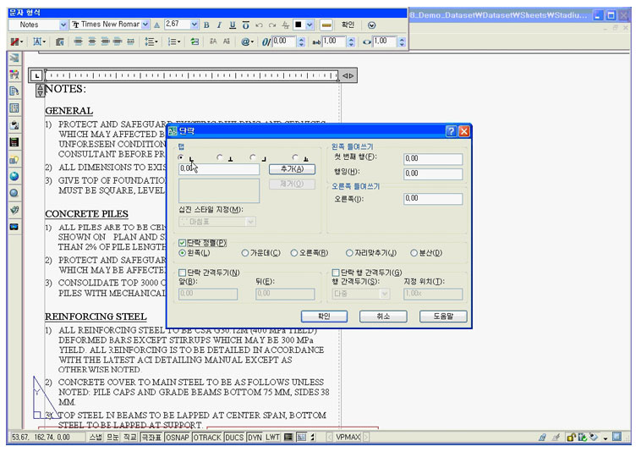Click the globe icon in left sidebar
641x452 pixels.
coord(14,176)
